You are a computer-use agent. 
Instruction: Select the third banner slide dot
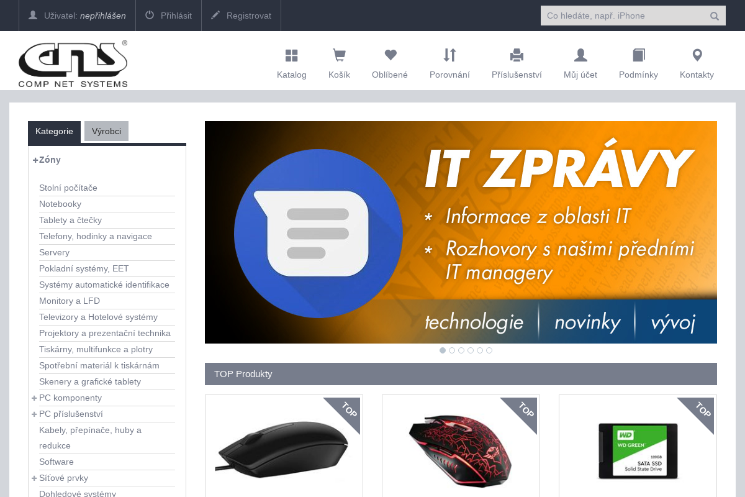point(461,350)
